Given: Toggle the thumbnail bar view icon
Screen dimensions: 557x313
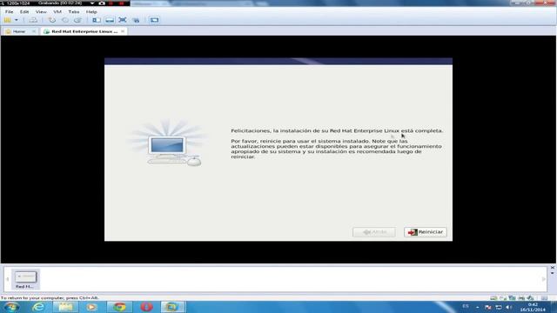Looking at the screenshot, I should coord(110,20).
